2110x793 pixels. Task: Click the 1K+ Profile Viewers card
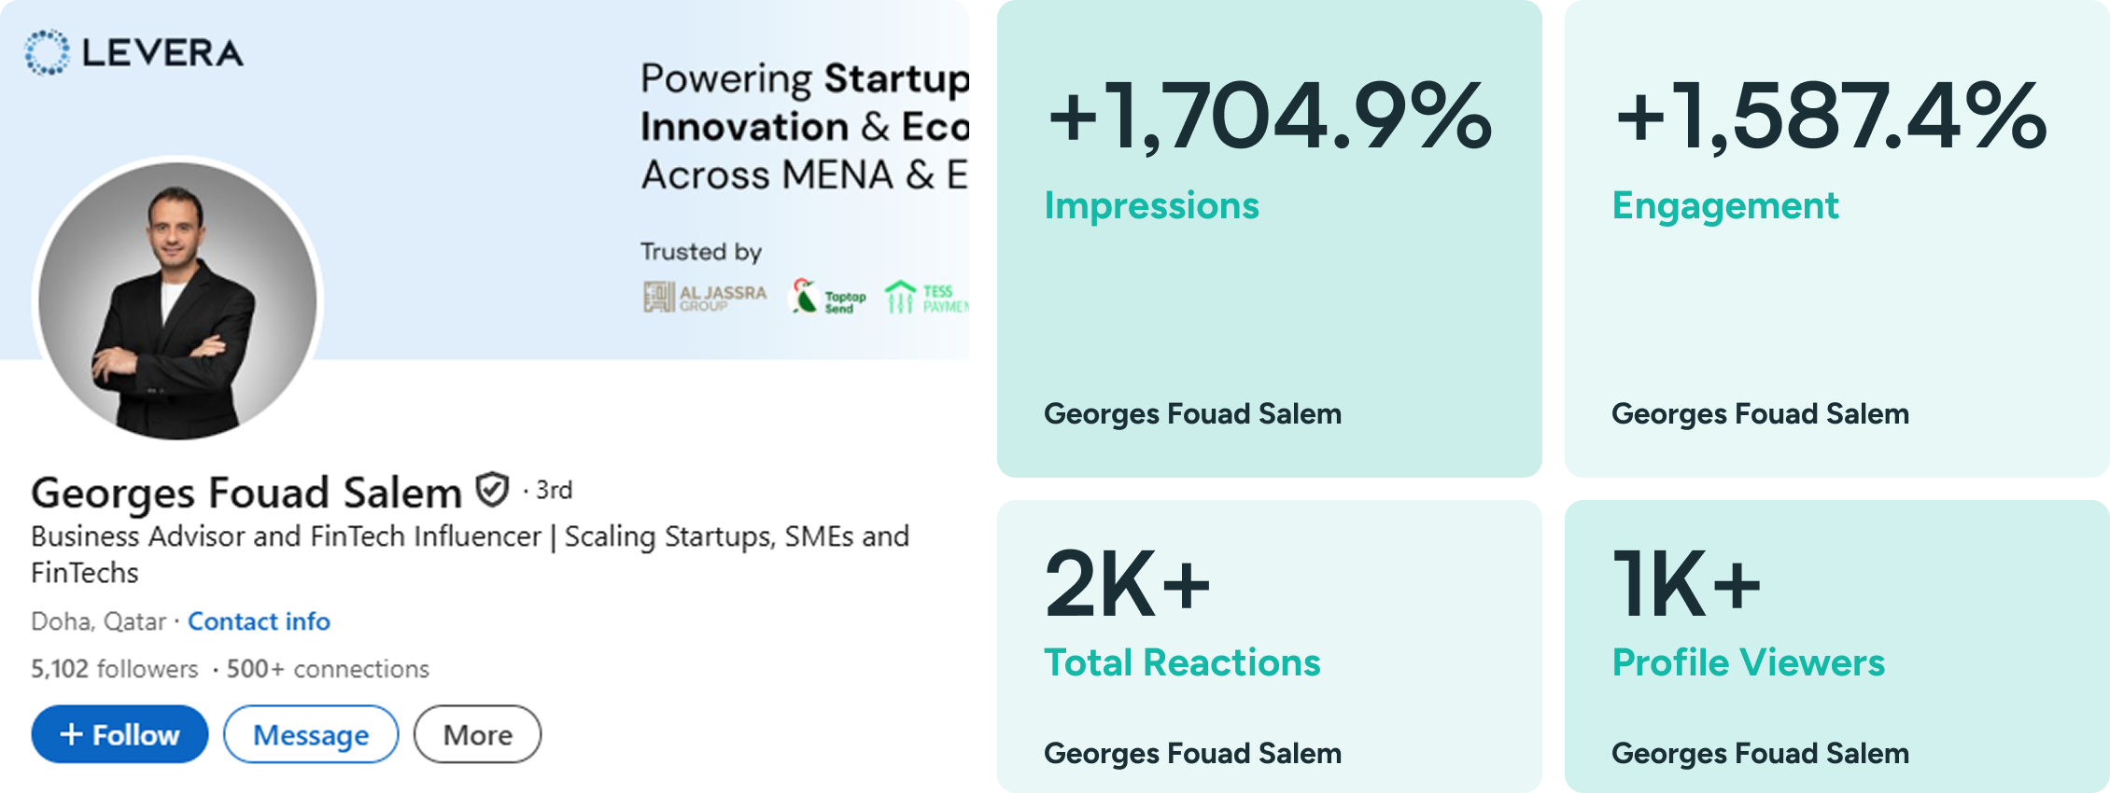coord(1836,647)
